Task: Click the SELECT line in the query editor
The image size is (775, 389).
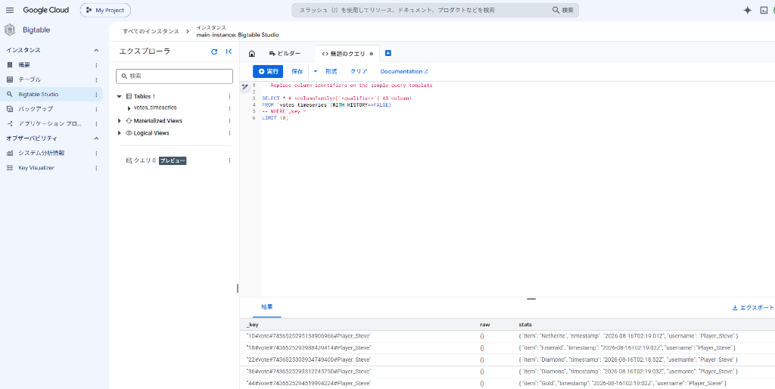Action: pyautogui.click(x=336, y=98)
